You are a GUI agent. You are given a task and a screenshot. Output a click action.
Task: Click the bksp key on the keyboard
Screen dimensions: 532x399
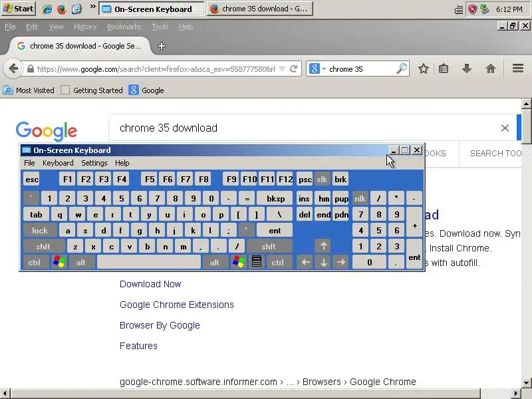(x=275, y=198)
